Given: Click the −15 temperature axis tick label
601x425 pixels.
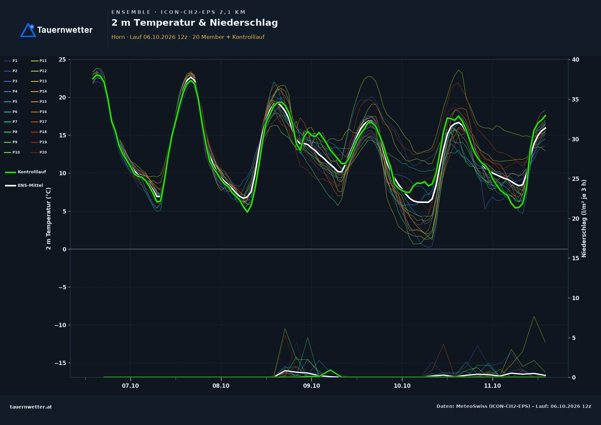Looking at the screenshot, I should (x=60, y=363).
